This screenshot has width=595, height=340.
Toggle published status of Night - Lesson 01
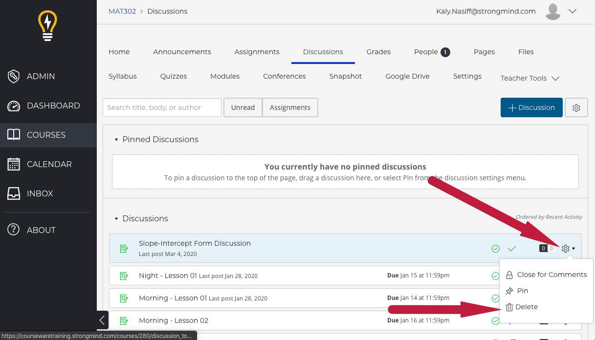[496, 276]
